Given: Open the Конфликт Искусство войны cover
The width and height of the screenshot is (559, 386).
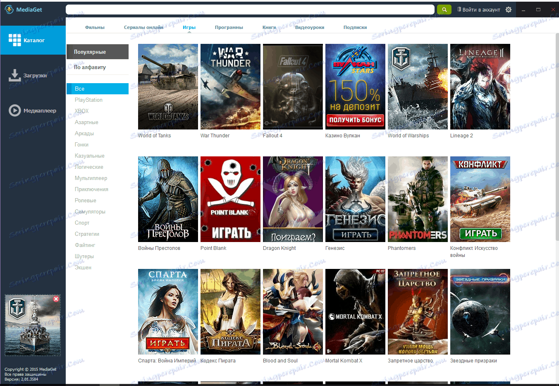Looking at the screenshot, I should coord(480,199).
